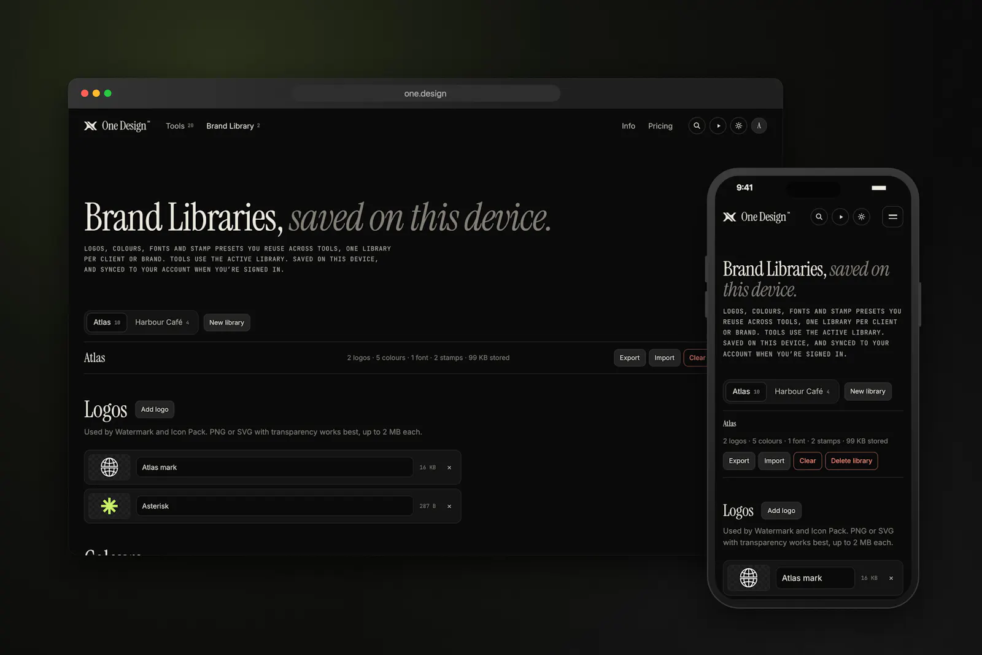The image size is (982, 655).
Task: Open Brand Library menu in desktop nav
Action: 233,126
